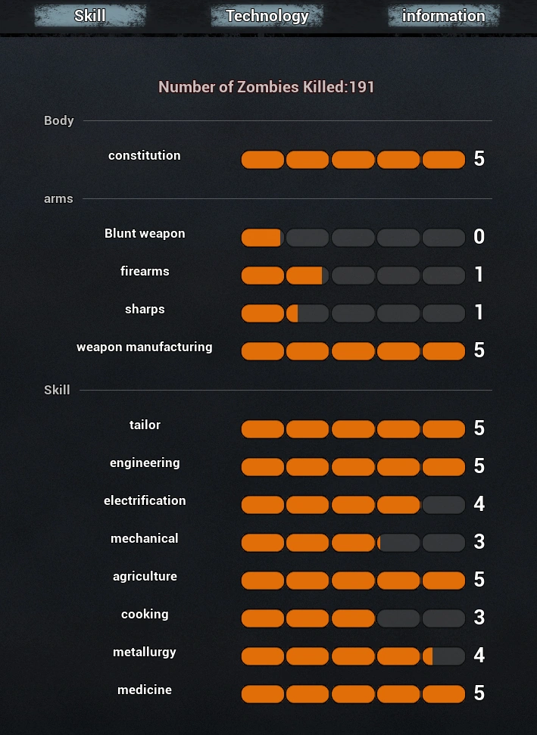Click the constitution skill bar
The image size is (537, 735).
click(x=353, y=160)
